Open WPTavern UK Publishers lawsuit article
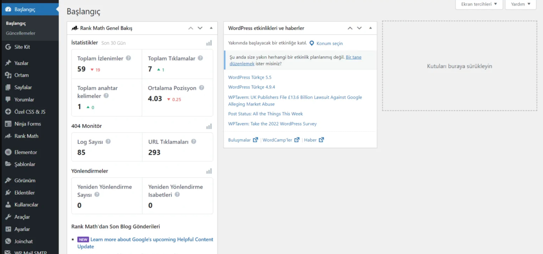 (x=295, y=101)
